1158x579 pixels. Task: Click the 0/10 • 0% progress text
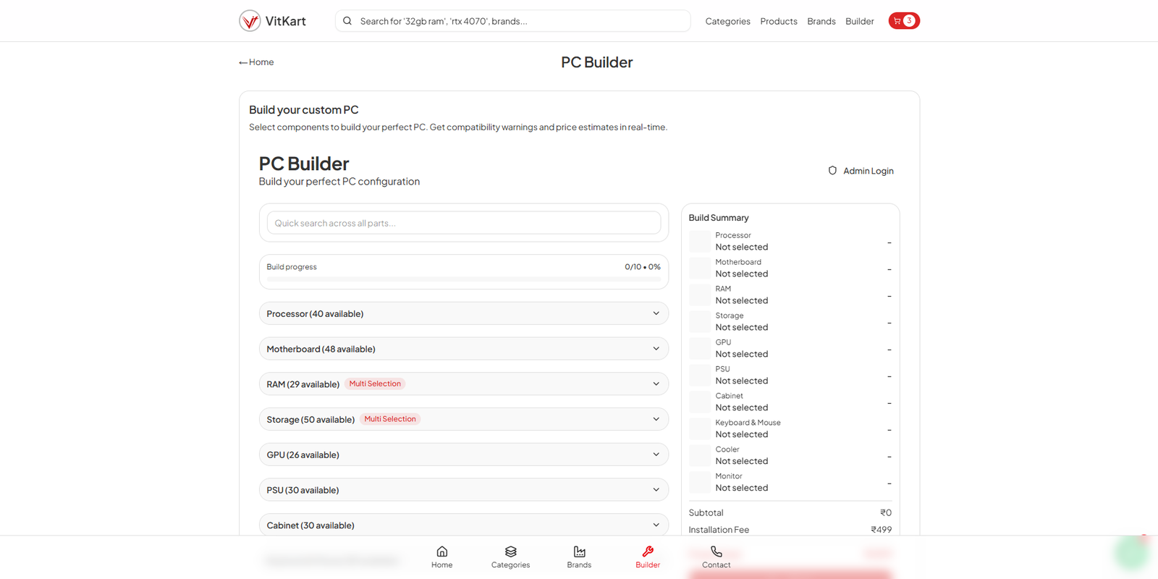[x=643, y=267]
